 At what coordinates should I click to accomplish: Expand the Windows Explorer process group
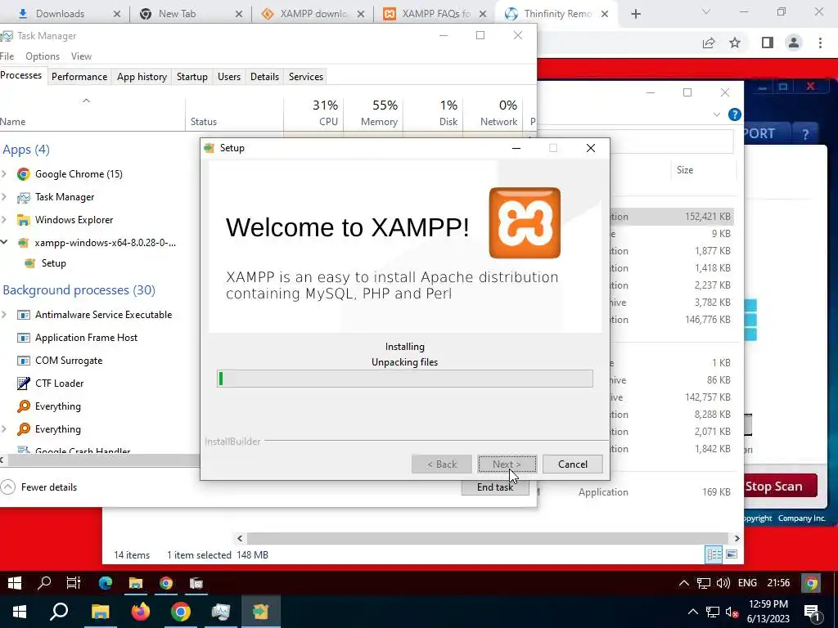(4, 220)
